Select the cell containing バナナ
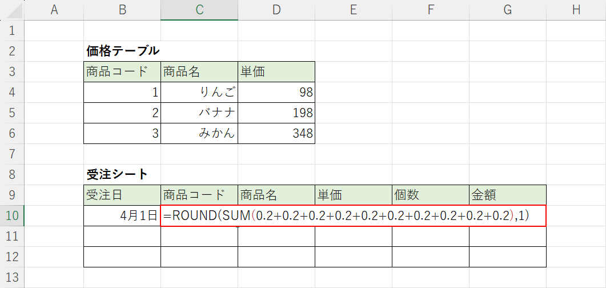This screenshot has width=606, height=288. pyautogui.click(x=199, y=113)
